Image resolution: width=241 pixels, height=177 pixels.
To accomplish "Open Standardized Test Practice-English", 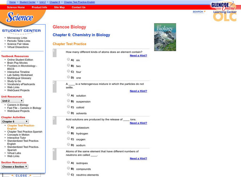I will pyautogui.click(x=23, y=142).
